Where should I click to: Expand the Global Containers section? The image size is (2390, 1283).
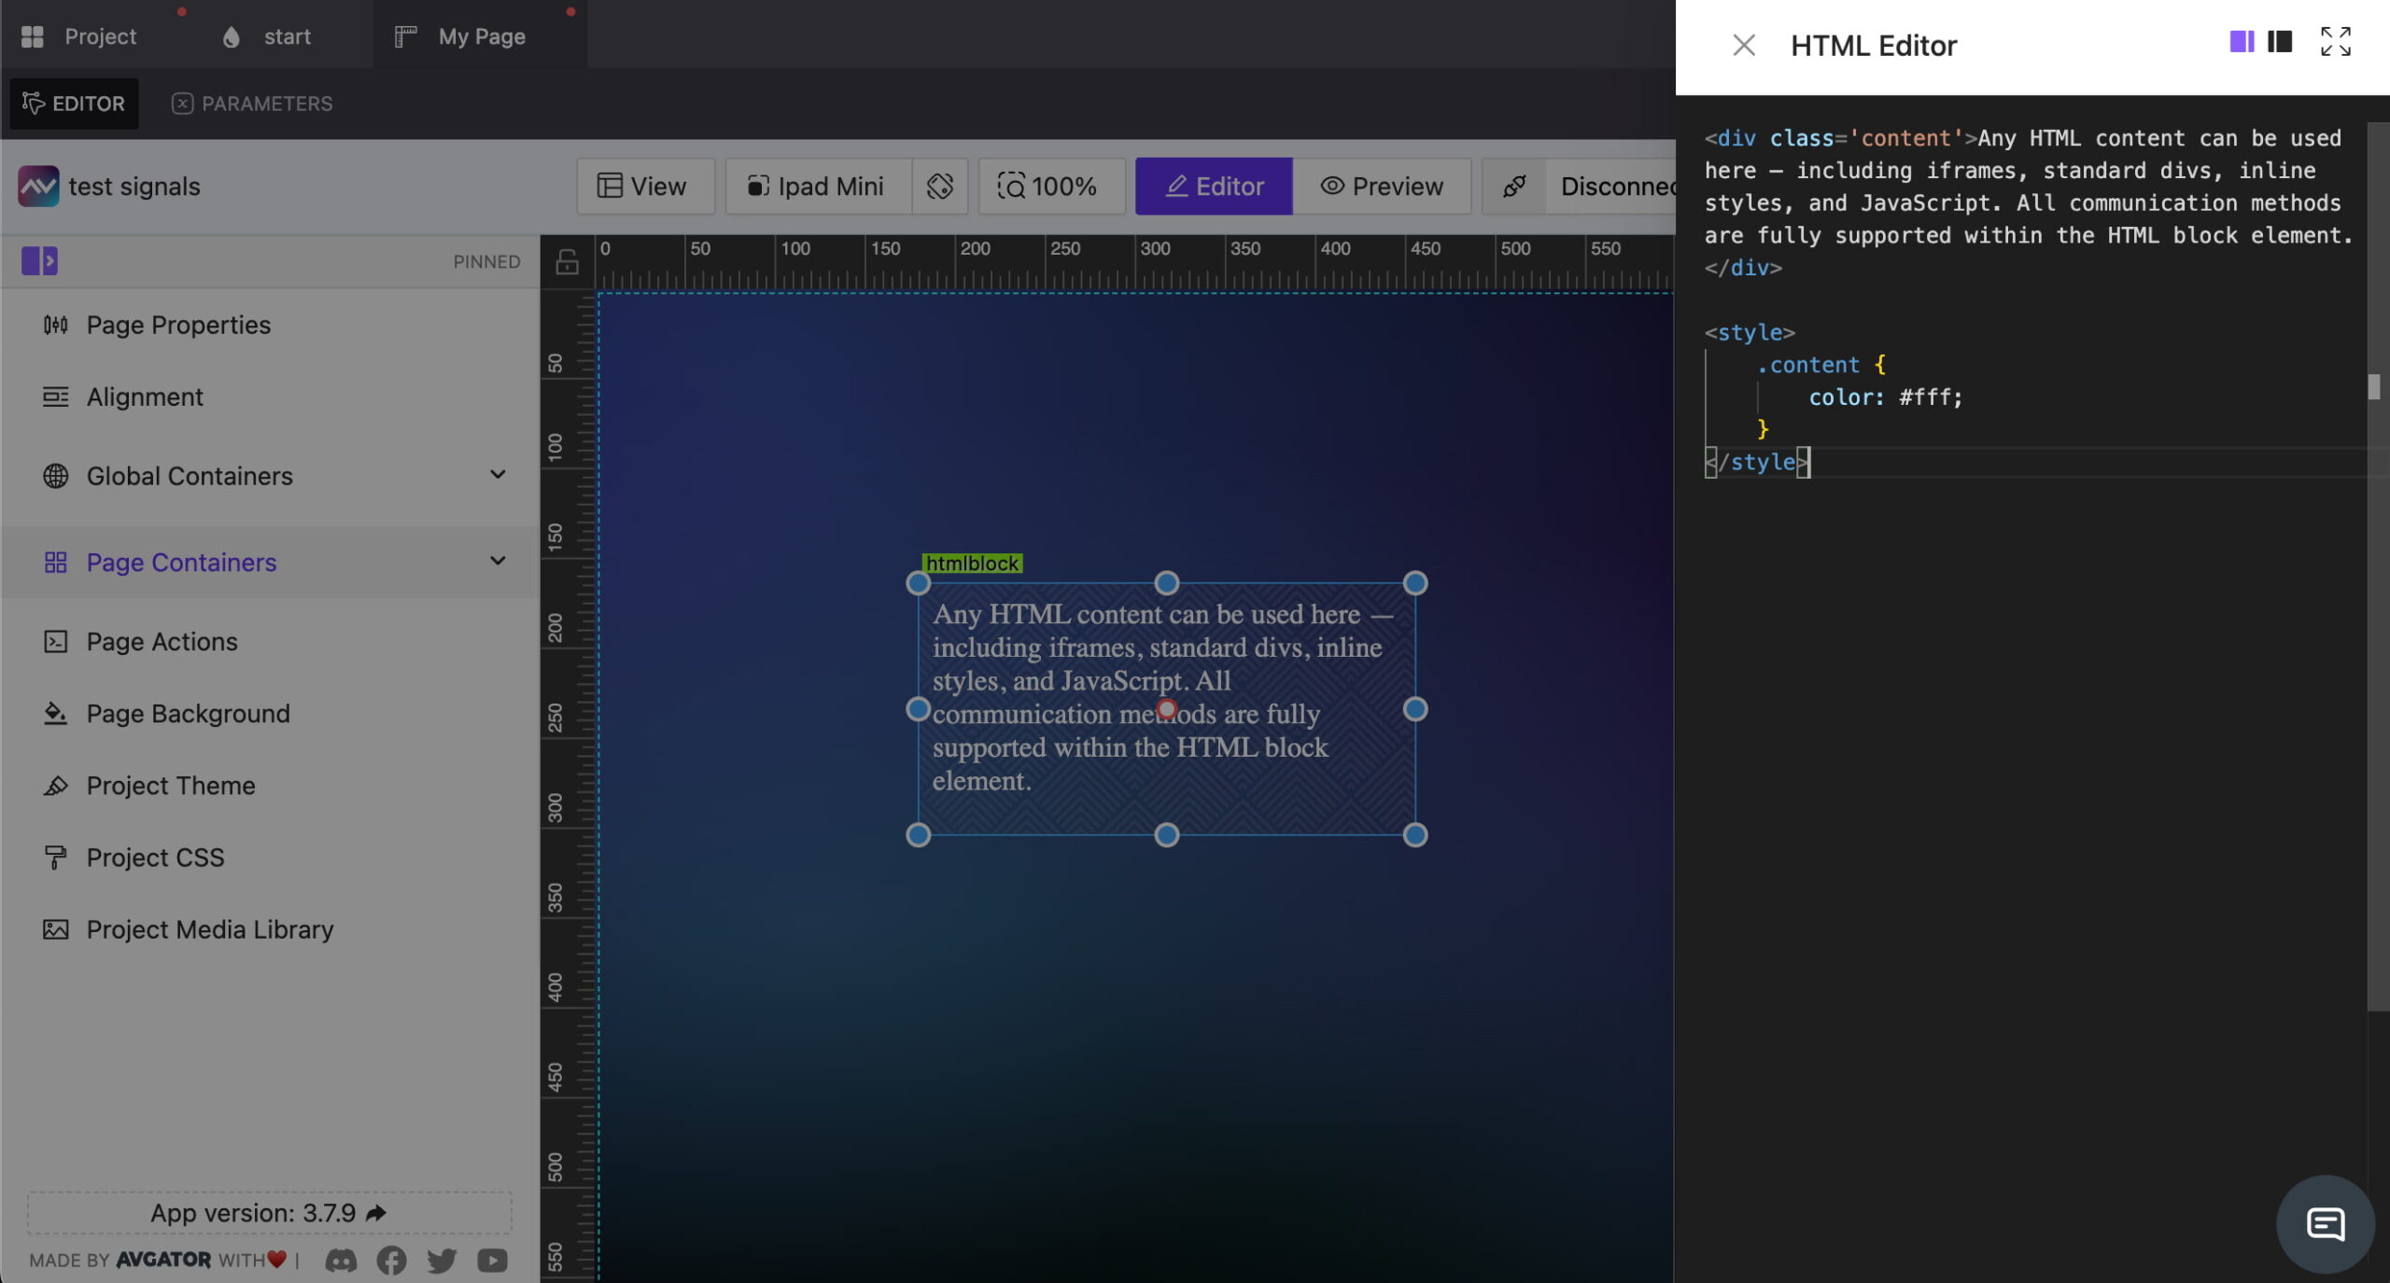[498, 476]
